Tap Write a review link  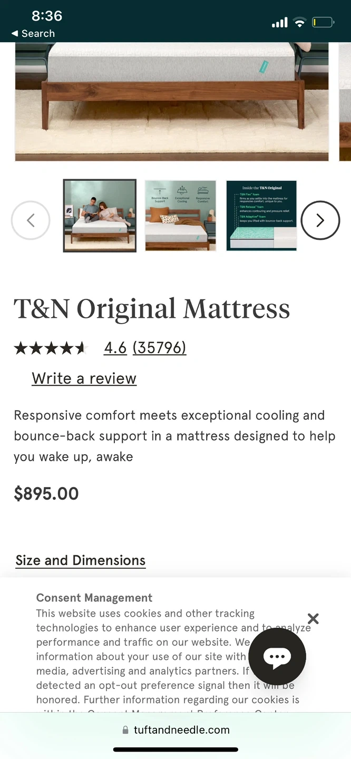tap(84, 378)
